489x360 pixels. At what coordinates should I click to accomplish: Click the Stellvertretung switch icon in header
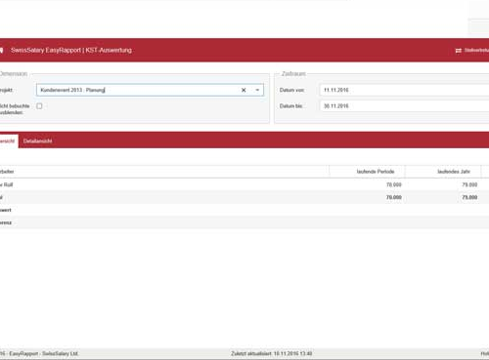click(459, 51)
